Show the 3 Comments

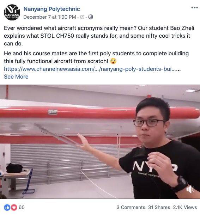[x=131, y=207]
